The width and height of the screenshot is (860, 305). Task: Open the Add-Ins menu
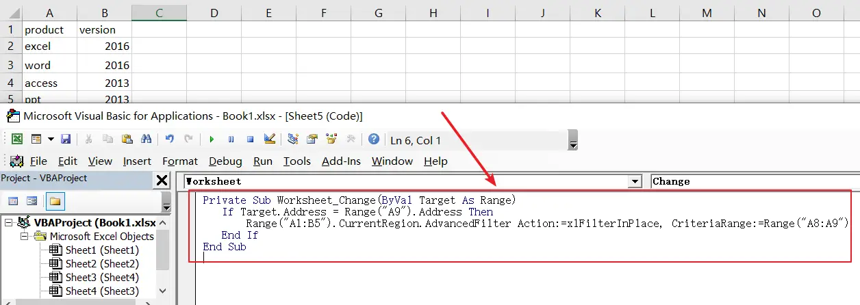tap(341, 161)
